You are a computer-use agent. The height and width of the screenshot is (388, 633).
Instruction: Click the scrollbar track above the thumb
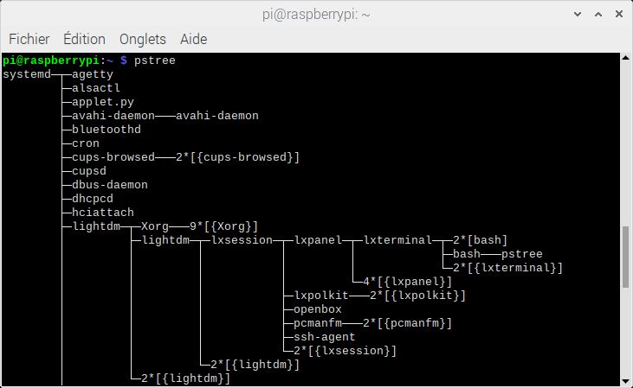click(626, 138)
